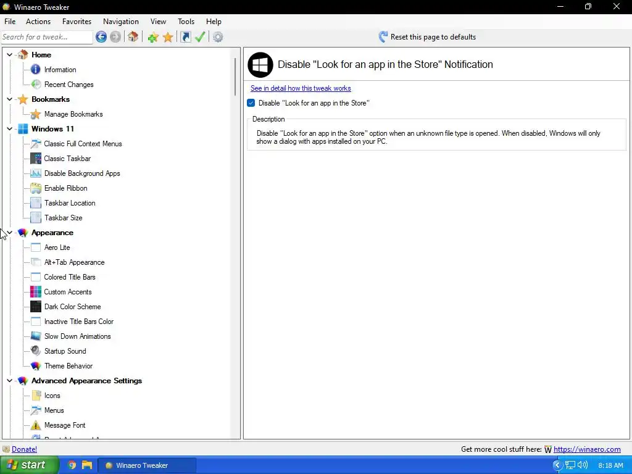632x474 pixels.
Task: Click the Slow Down Animations icon
Action: [35, 336]
